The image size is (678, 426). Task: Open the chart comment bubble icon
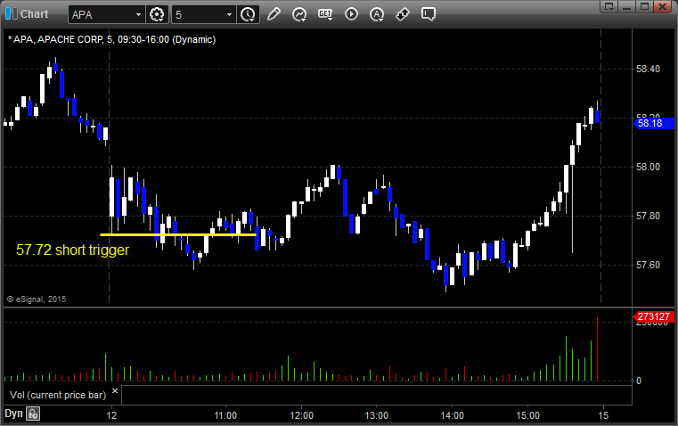428,14
